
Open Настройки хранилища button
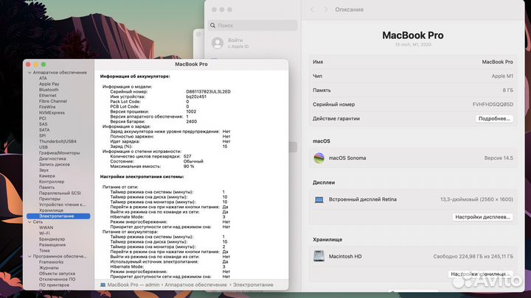(481, 274)
